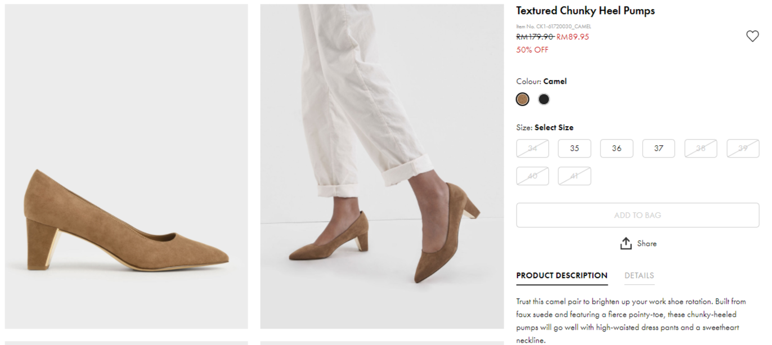Add item to wishlist with heart icon
Screen dimensions: 772x345
pyautogui.click(x=752, y=36)
